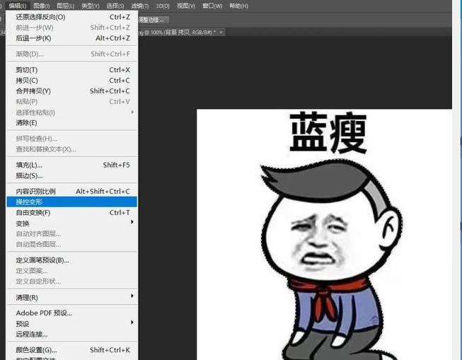Choose 清除(E) menu entry

coord(72,123)
